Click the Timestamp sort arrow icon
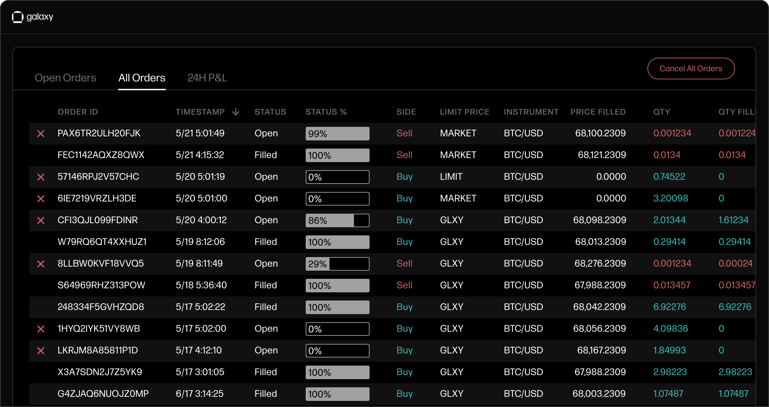The width and height of the screenshot is (769, 407). point(236,112)
